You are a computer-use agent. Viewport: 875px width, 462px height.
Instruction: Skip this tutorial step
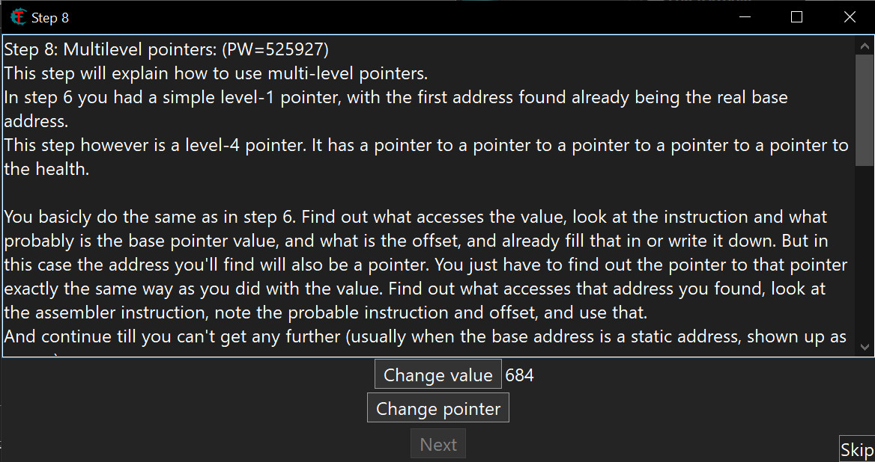point(856,449)
